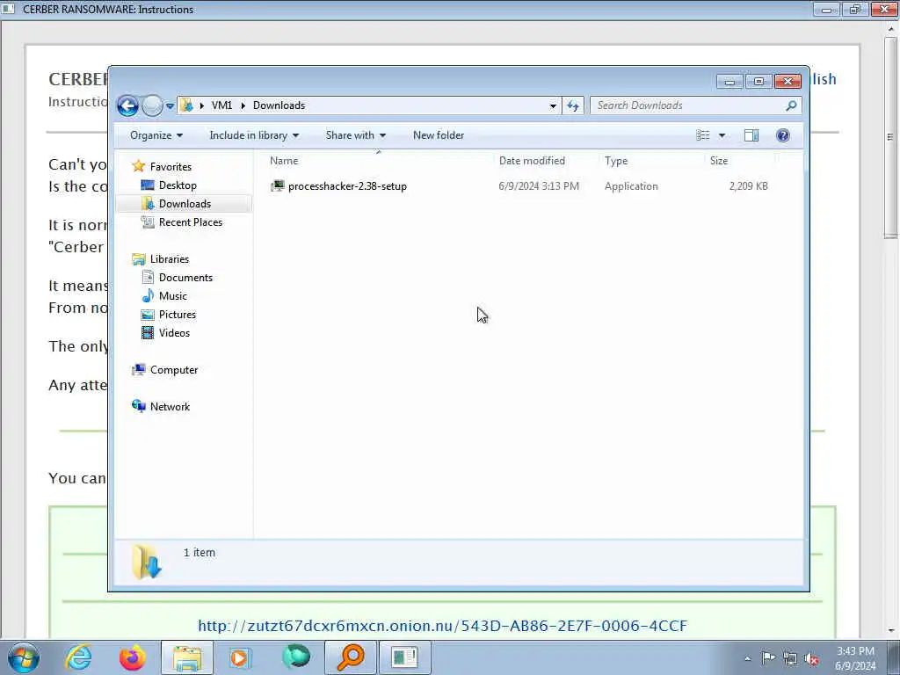Select Favorites in the navigation pane
Viewport: 900px width, 675px height.
point(171,166)
